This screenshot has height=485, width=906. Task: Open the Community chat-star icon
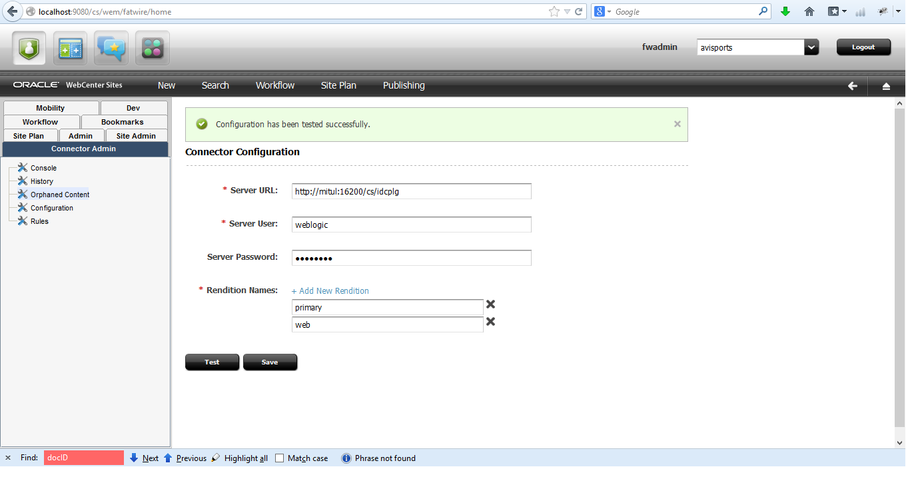coord(111,47)
